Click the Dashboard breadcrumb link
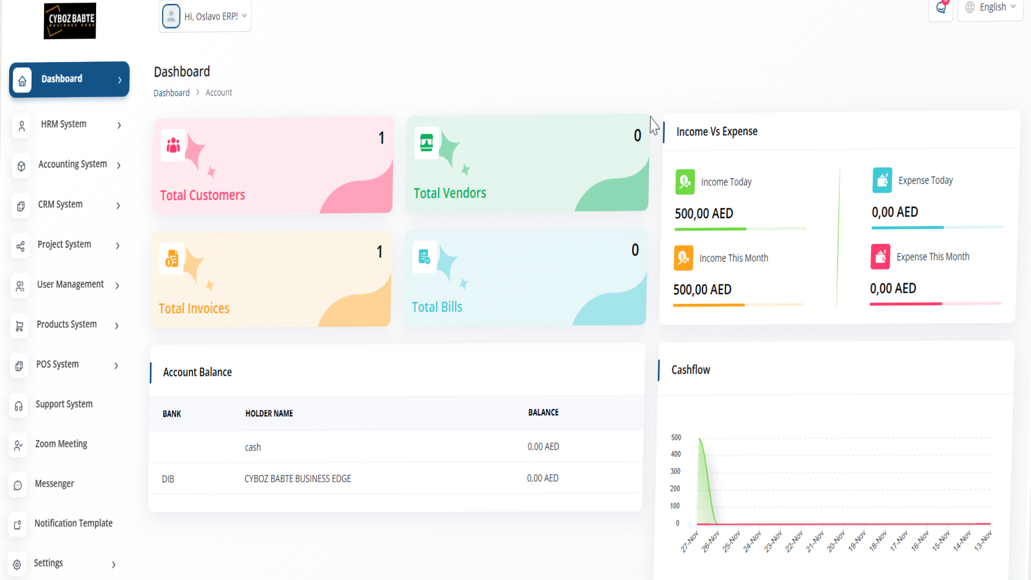 coord(171,93)
